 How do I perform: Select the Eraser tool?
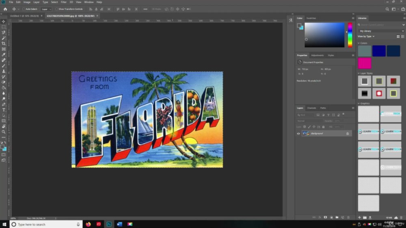(4, 82)
